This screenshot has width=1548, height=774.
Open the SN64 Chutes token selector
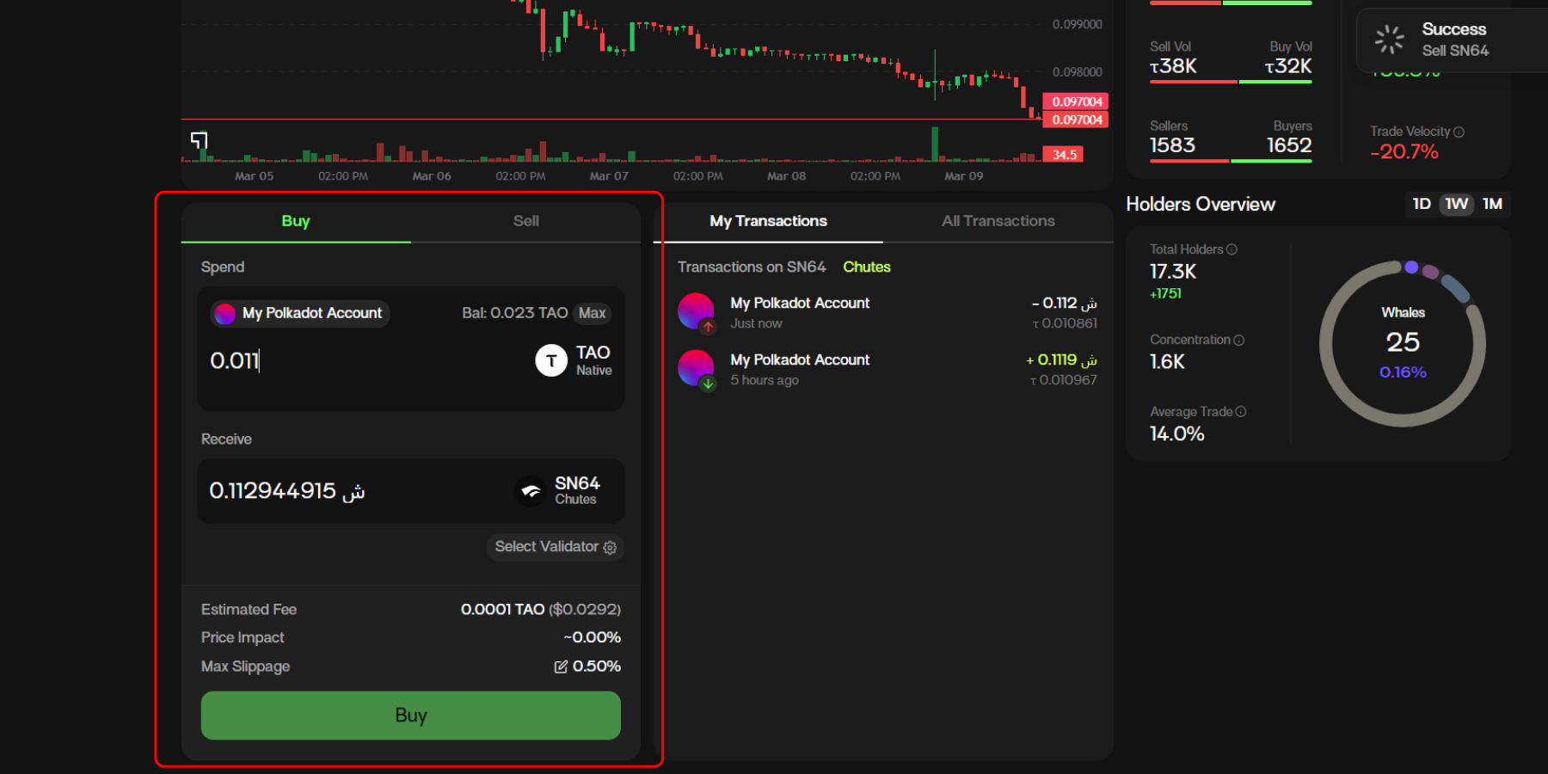pyautogui.click(x=559, y=490)
